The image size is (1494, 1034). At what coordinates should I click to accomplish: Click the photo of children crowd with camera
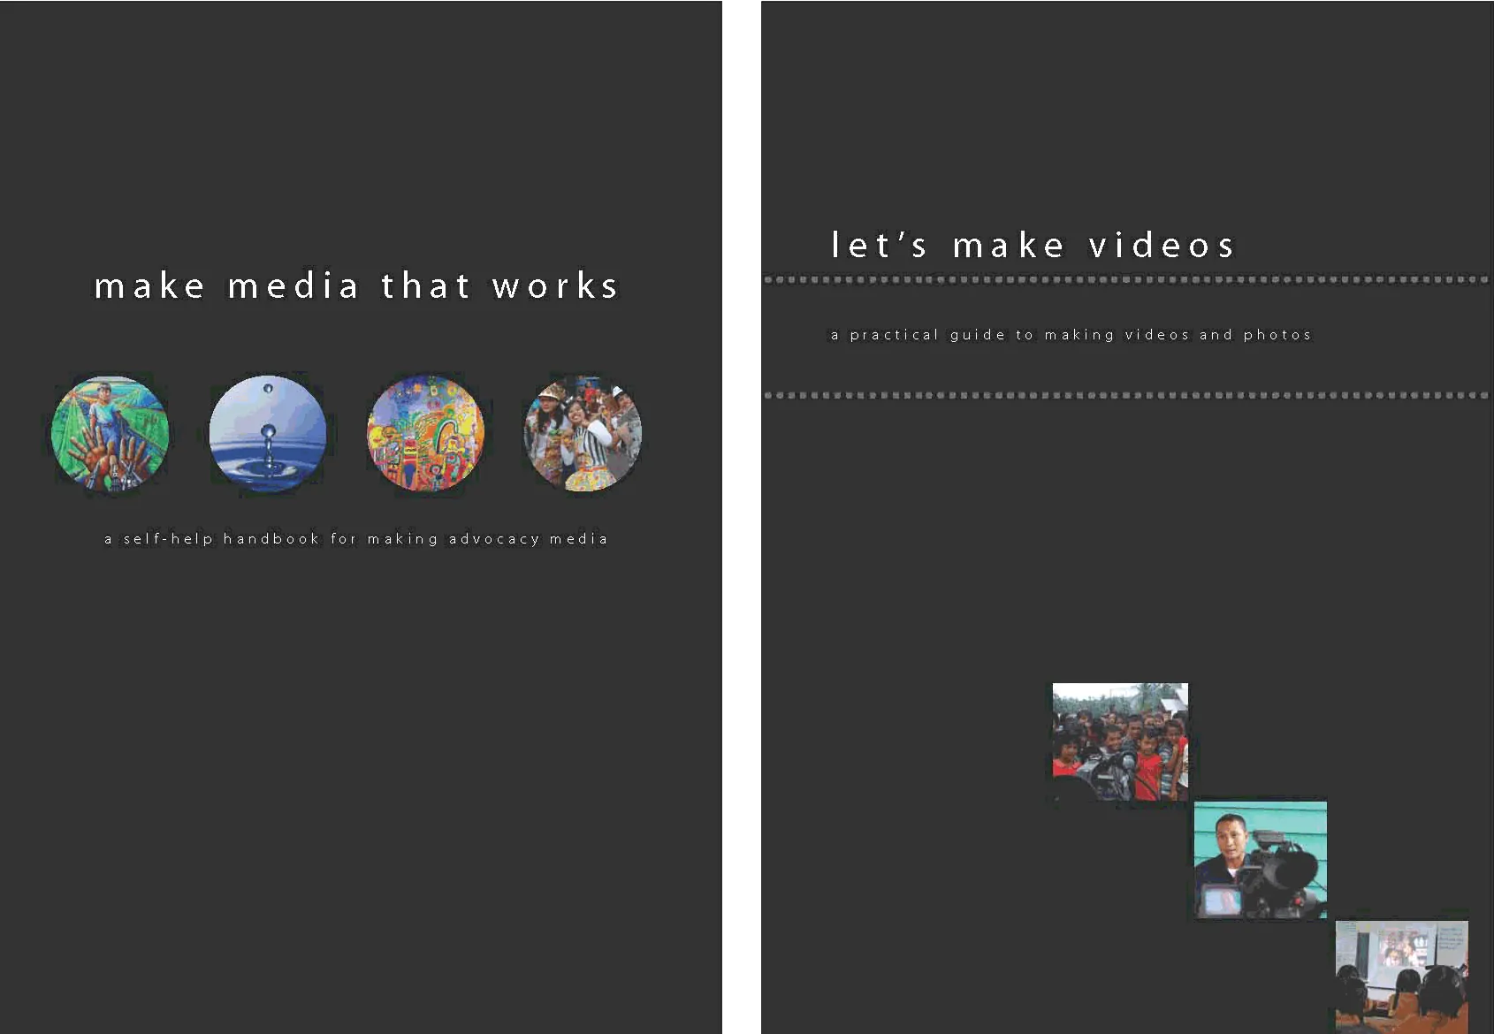[1120, 741]
